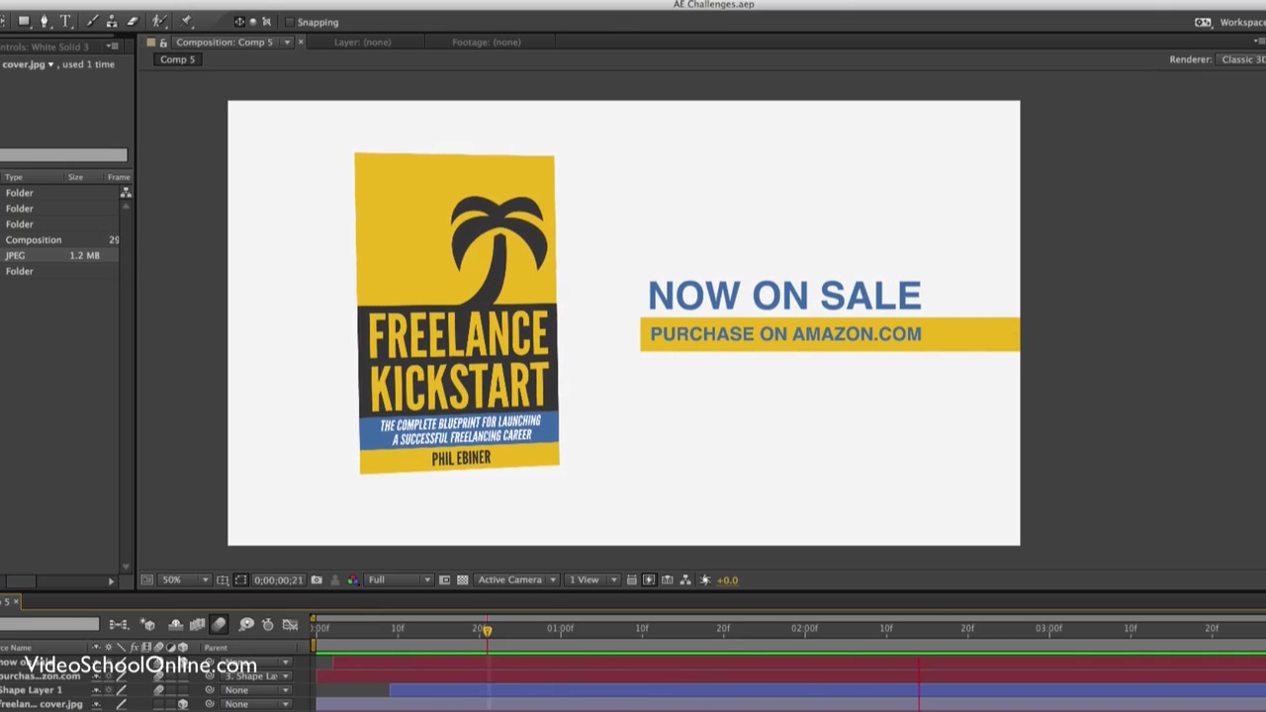Open the Timeline panel icon in viewer
1266x712 pixels.
point(668,580)
